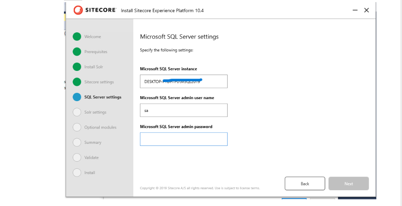Click the 'Microsoft SQL Server admin user name' label
The image size is (402, 206).
[x=177, y=98]
